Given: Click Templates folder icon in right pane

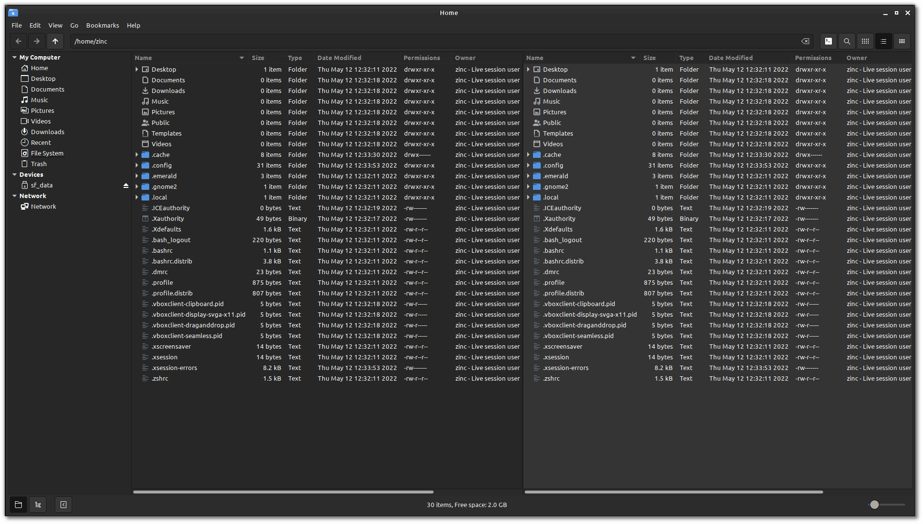Looking at the screenshot, I should tap(537, 134).
